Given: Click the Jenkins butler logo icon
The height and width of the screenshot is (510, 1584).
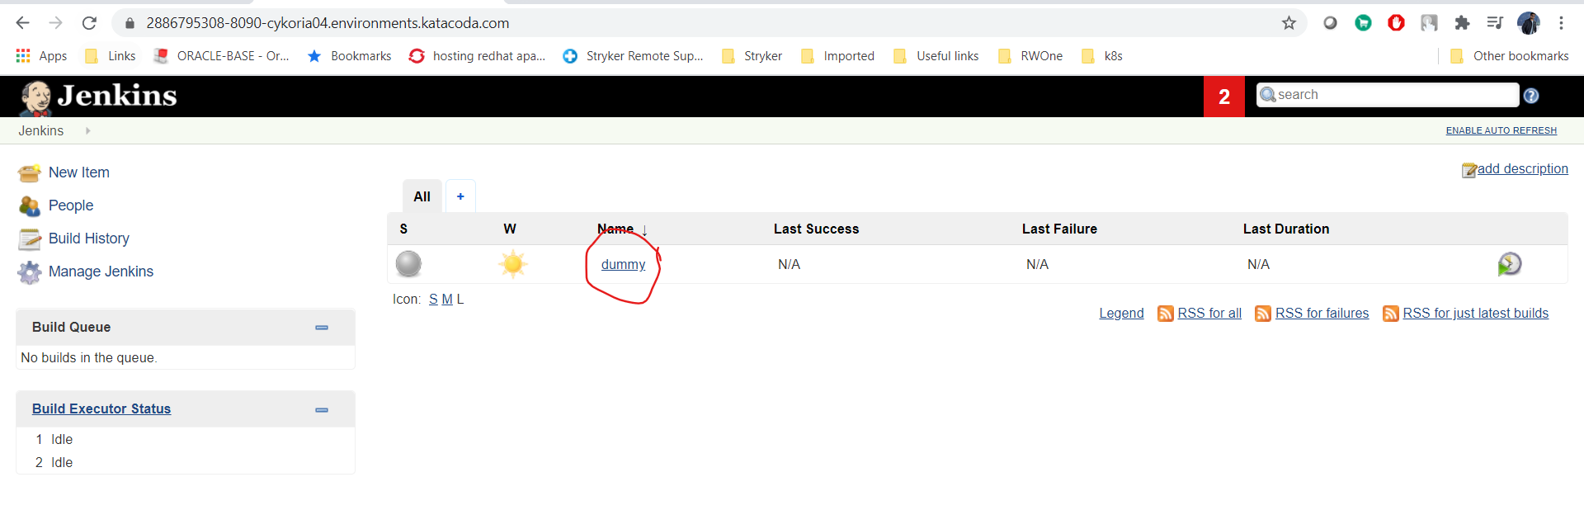Looking at the screenshot, I should (x=36, y=97).
